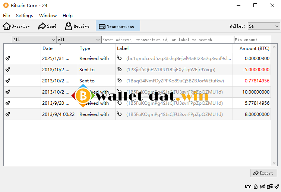Click the wallet encryption lock icon
281x192 pixels.
click(256, 187)
